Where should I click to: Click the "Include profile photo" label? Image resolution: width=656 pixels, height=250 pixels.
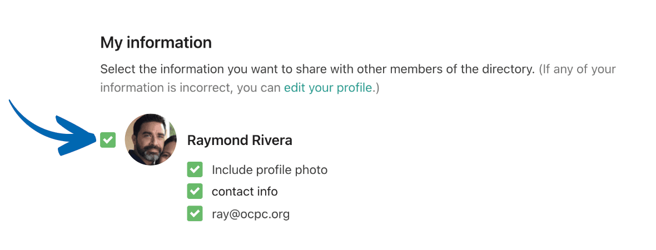270,170
